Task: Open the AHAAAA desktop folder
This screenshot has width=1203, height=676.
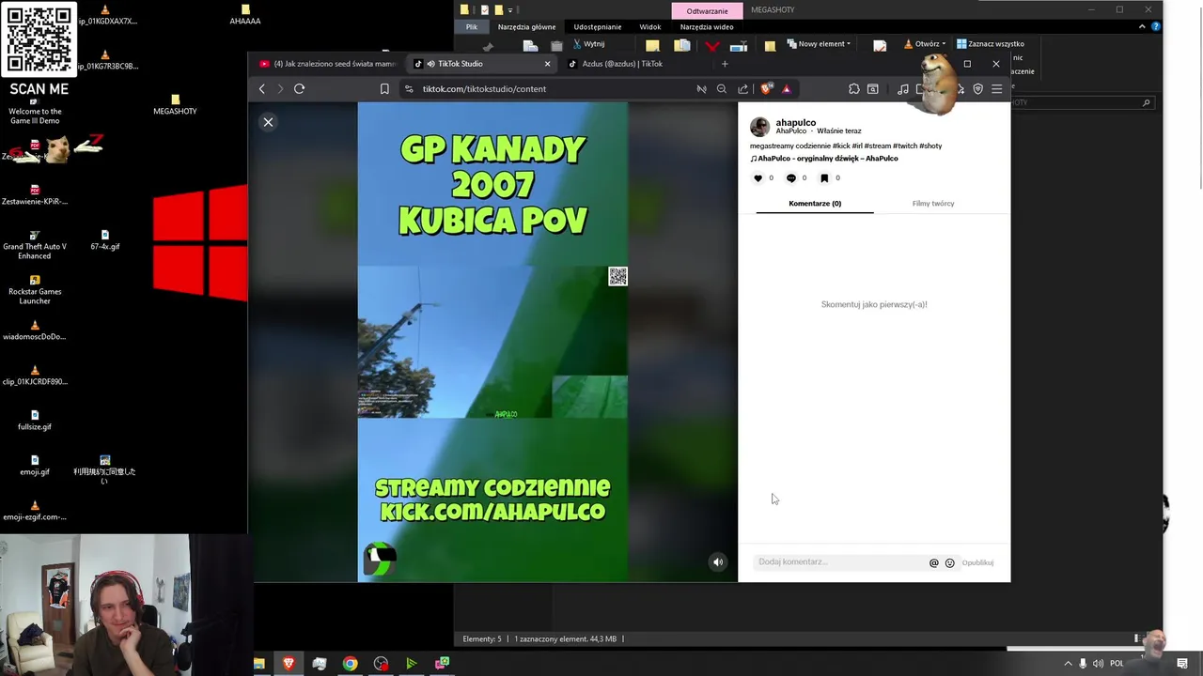Action: coord(245,15)
